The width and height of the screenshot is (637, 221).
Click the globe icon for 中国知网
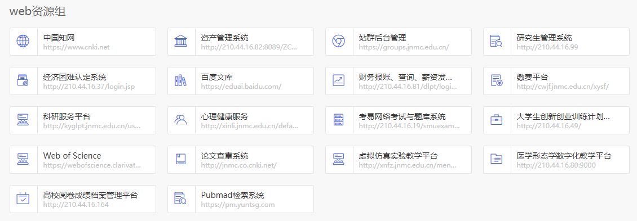pos(23,42)
